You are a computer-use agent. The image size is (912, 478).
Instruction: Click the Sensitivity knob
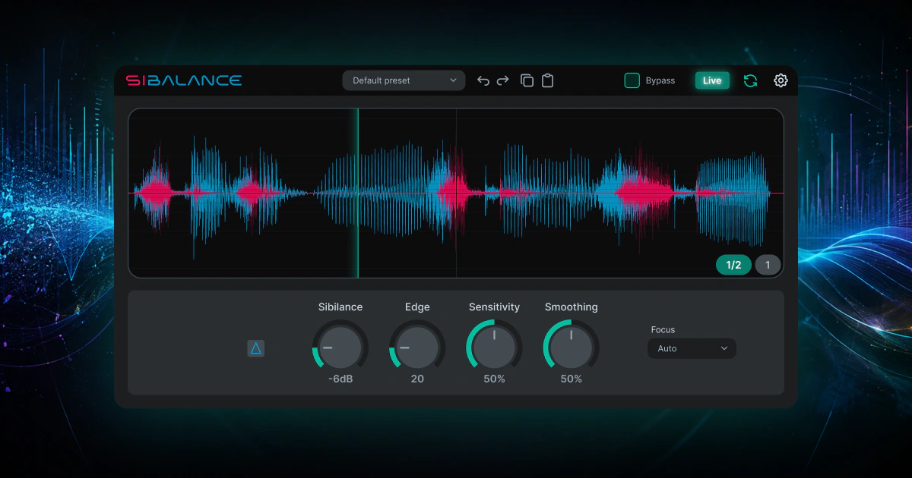[494, 347]
